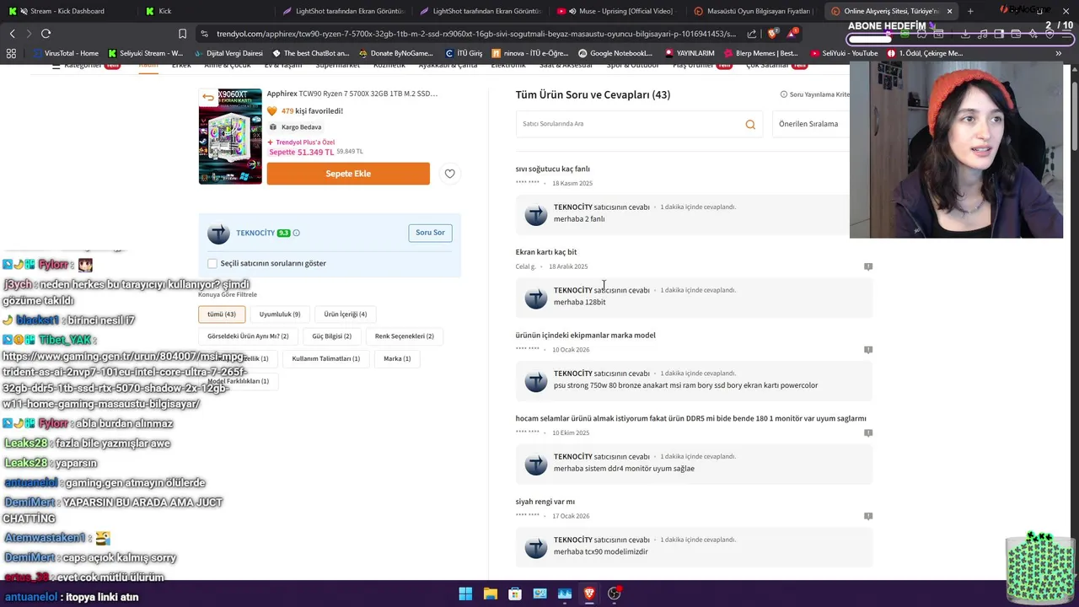Viewport: 1079px width, 607px height.
Task: Filter questions by 'Ürün İçeriği (4)'
Action: tap(346, 314)
